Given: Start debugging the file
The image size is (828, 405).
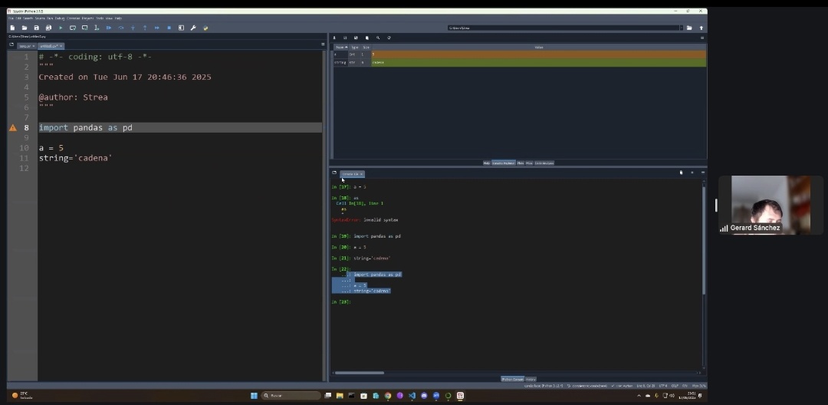Looking at the screenshot, I should pyautogui.click(x=109, y=28).
